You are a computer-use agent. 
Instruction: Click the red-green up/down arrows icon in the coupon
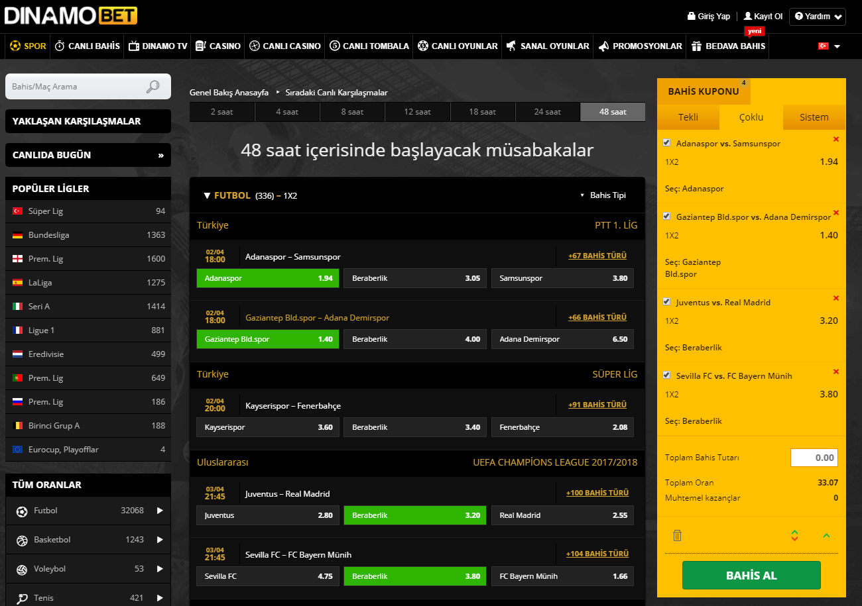click(x=794, y=535)
